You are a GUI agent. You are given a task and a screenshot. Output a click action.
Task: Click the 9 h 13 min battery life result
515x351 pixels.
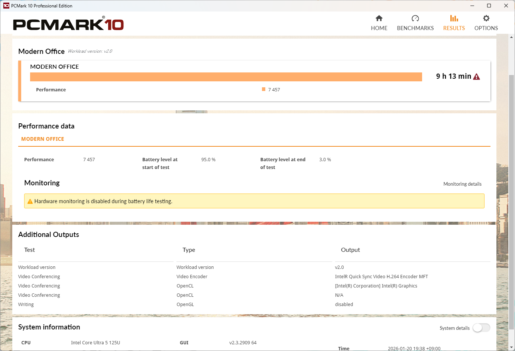point(453,76)
